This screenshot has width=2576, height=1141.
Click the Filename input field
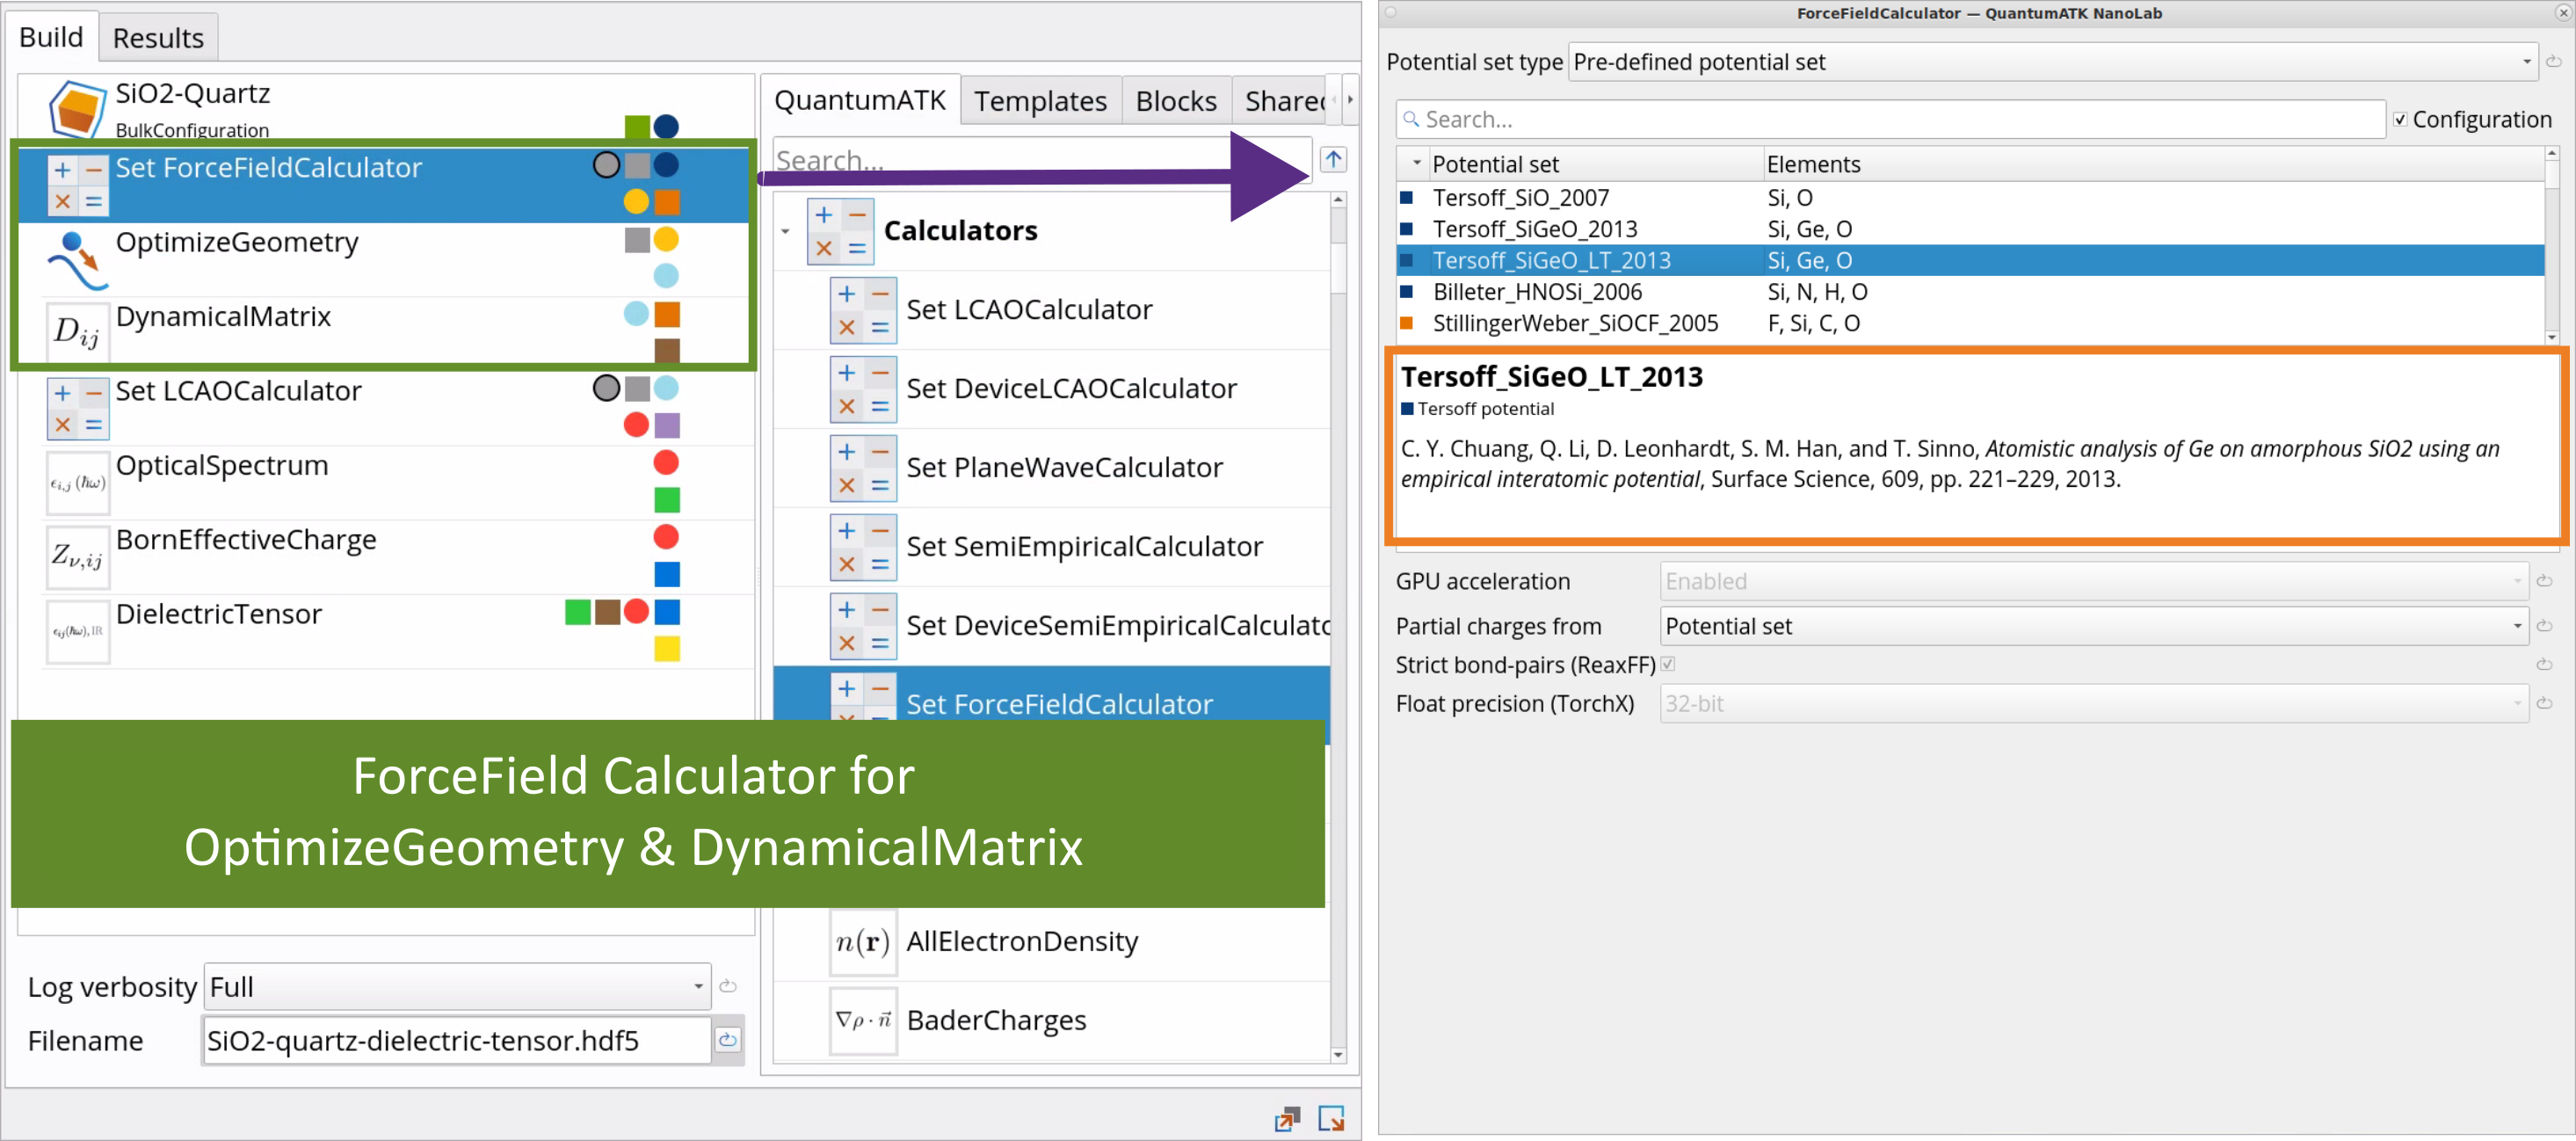pos(457,1040)
